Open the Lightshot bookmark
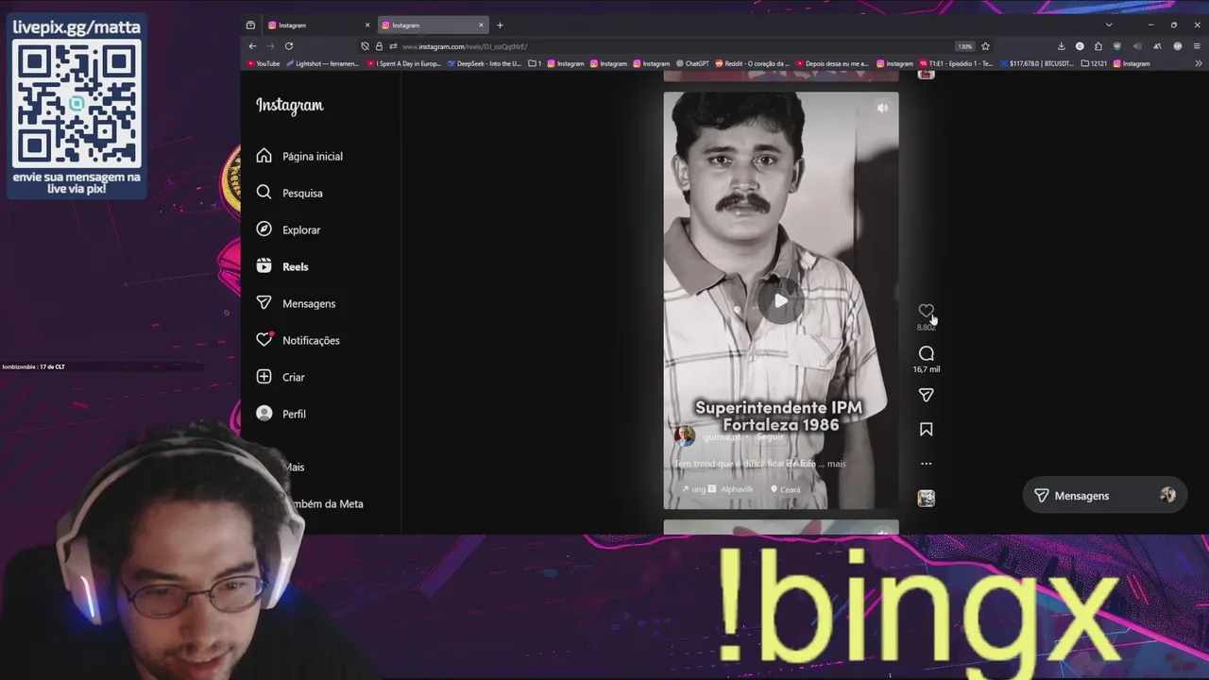 (322, 63)
